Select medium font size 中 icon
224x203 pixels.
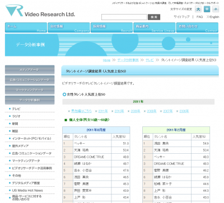coord(207,9)
